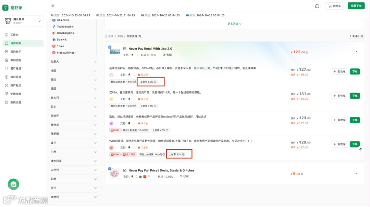Expand 更多筛选 filter options
This screenshot has height=207, width=370.
(x=234, y=24)
